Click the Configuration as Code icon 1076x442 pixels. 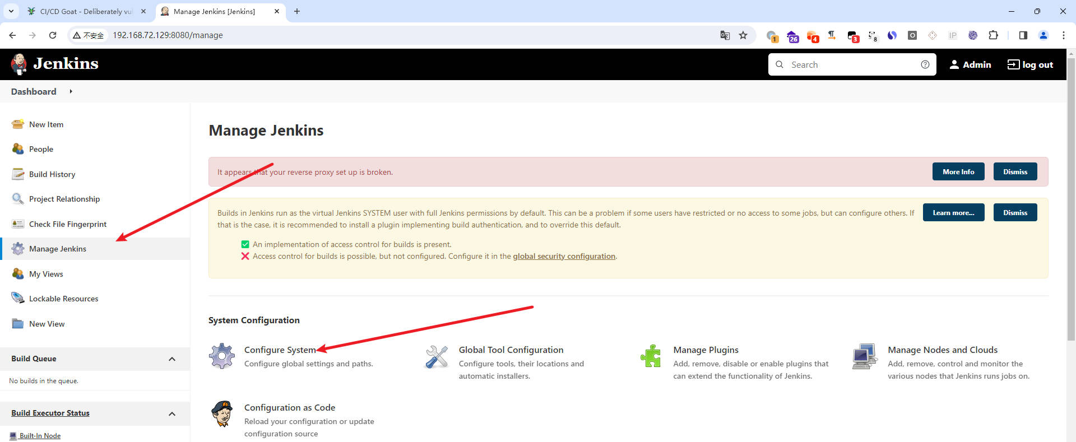[x=222, y=414]
